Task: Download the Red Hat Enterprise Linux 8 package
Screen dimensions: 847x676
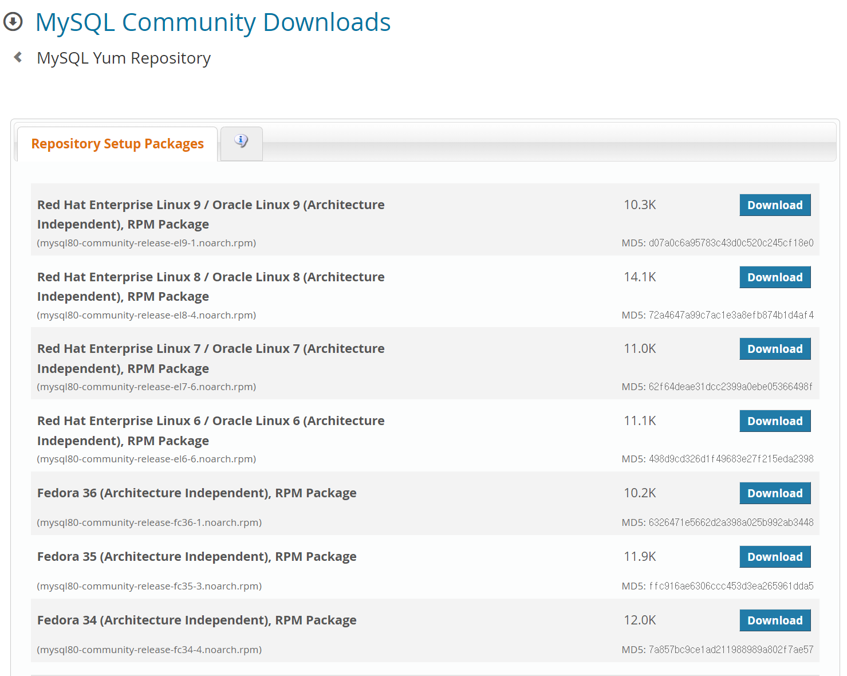Action: click(x=775, y=277)
